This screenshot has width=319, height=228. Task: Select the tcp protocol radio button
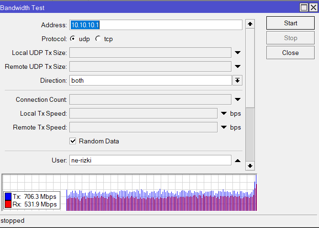point(98,39)
